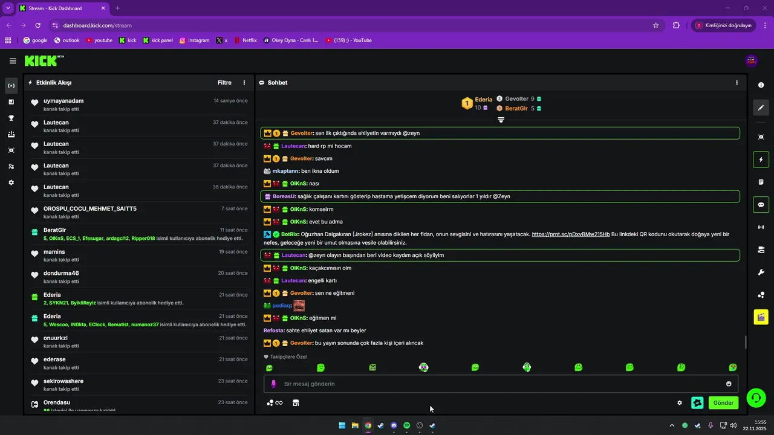The width and height of the screenshot is (774, 435).
Task: Toggle the chat bubble widget in the right sidebar
Action: [761, 204]
